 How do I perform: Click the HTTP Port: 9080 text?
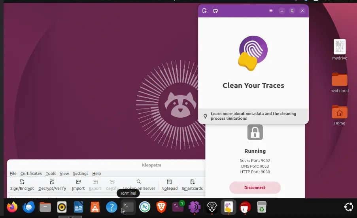[x=255, y=172]
